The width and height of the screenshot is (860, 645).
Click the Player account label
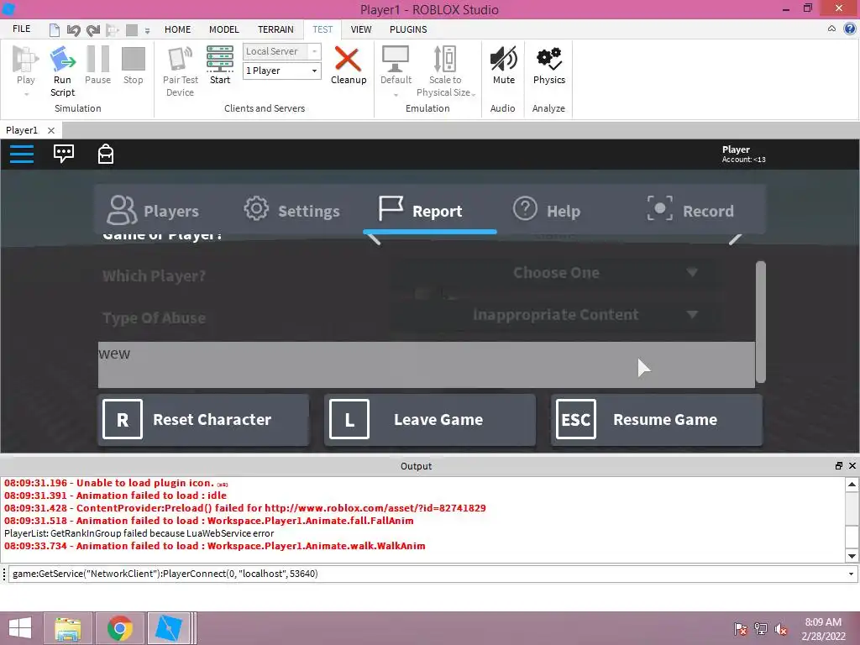point(743,155)
